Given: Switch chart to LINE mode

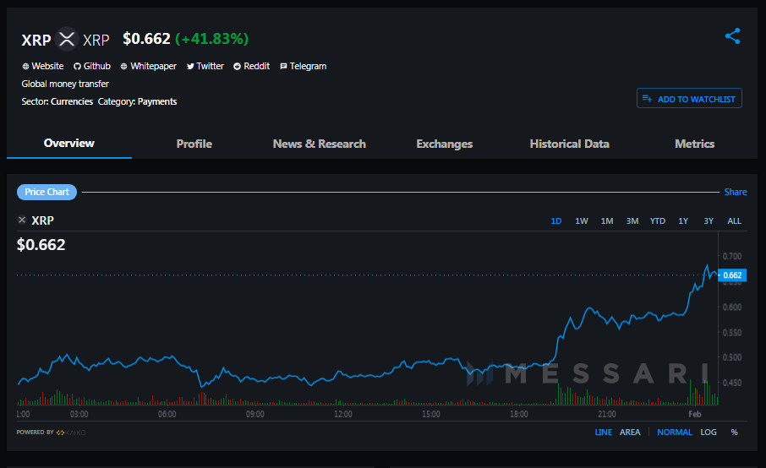Looking at the screenshot, I should (x=604, y=432).
